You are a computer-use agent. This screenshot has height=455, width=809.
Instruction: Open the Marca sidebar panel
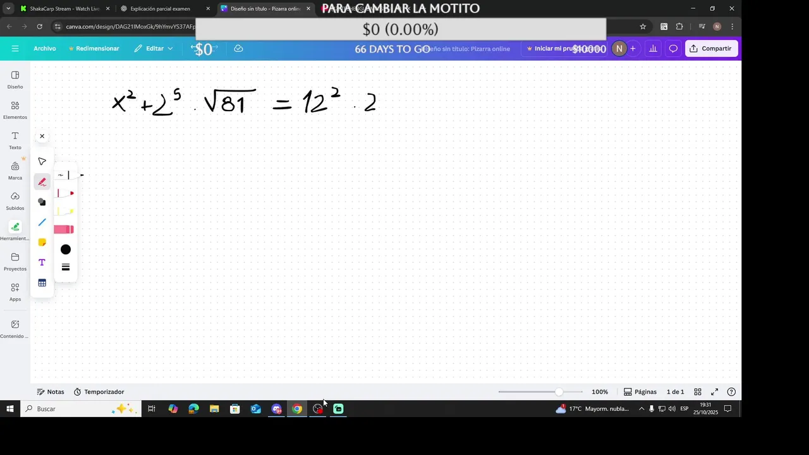pyautogui.click(x=15, y=171)
